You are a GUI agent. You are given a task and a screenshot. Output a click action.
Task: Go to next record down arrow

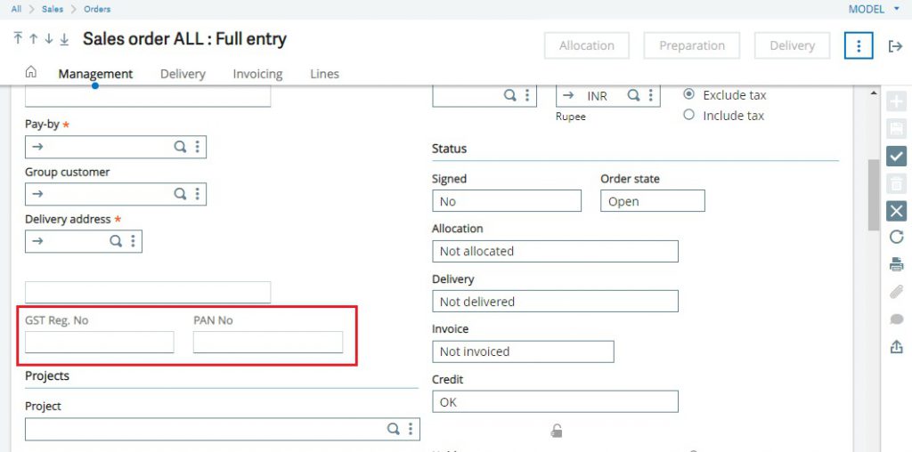tap(49, 39)
